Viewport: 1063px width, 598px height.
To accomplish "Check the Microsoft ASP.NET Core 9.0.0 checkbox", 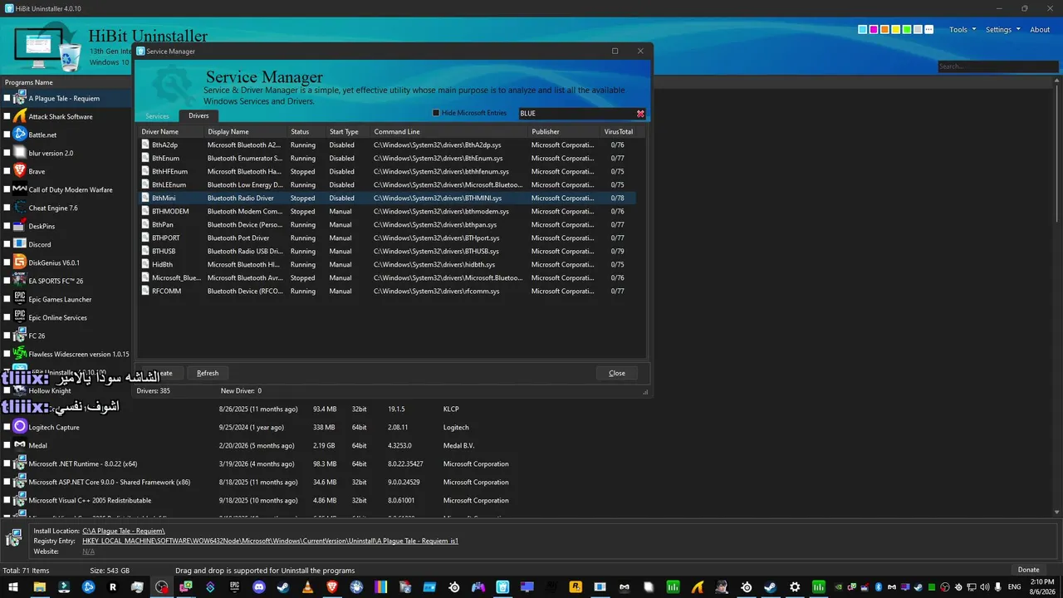I will point(7,482).
